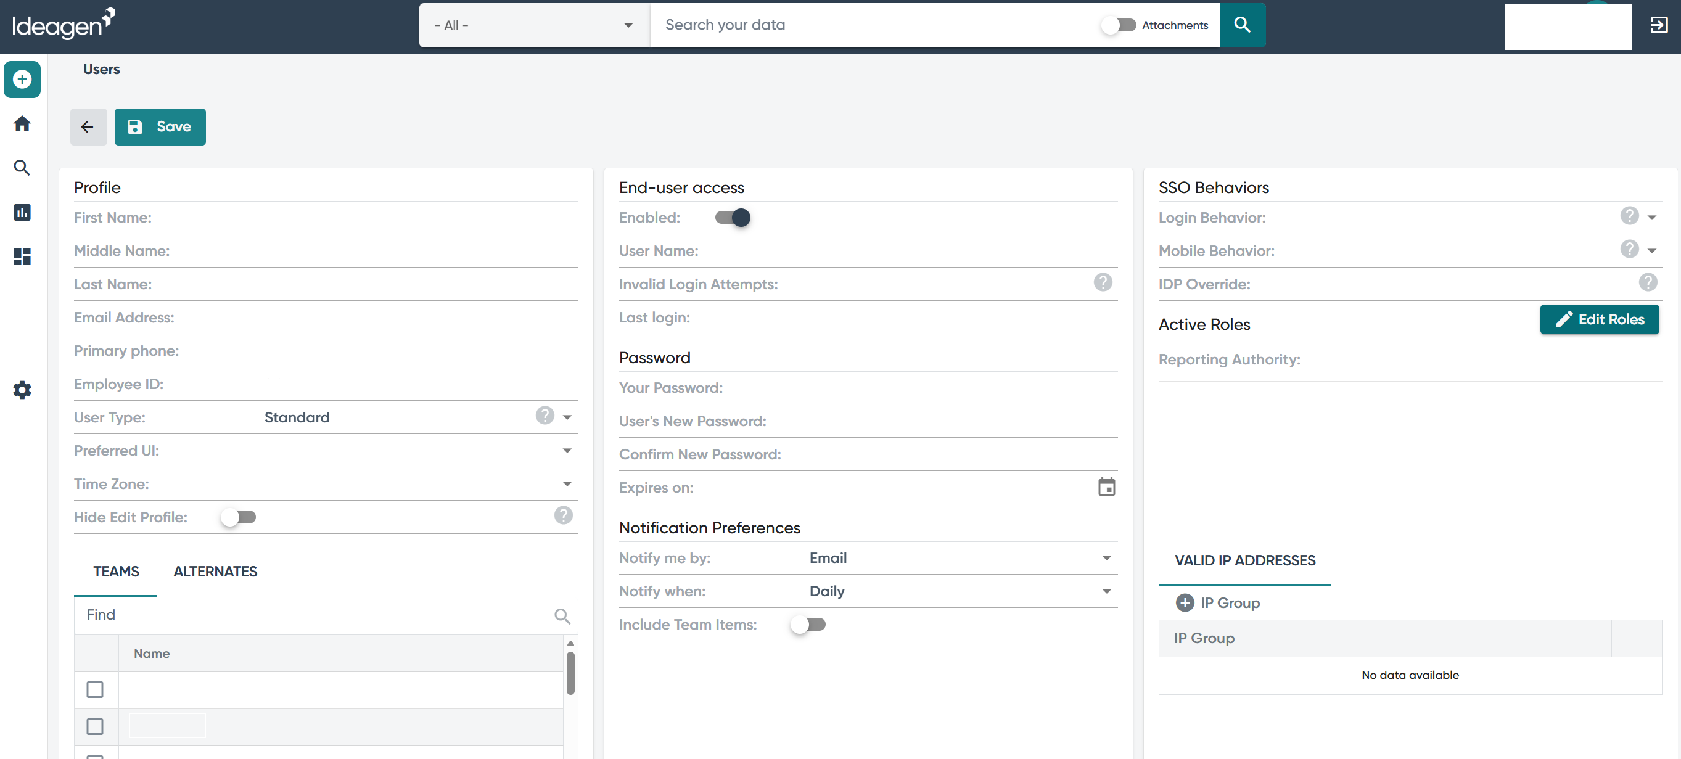Click the teal search magnifier button in header
This screenshot has width=1681, height=759.
(1242, 25)
